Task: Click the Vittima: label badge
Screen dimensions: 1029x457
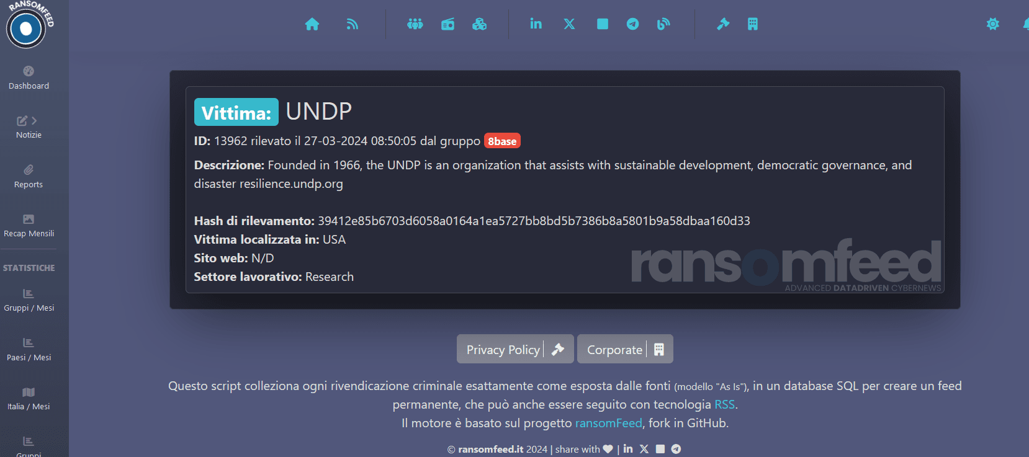Action: coord(236,112)
